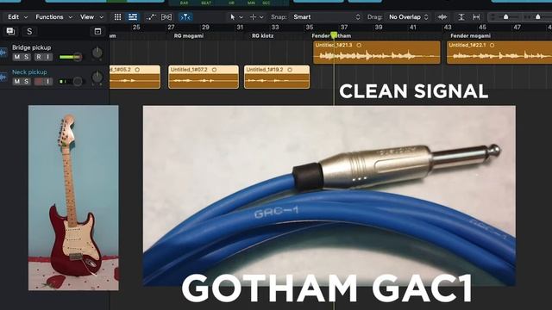This screenshot has width=552, height=310.
Task: Toggle vertical auto zoom icon
Action: click(461, 17)
